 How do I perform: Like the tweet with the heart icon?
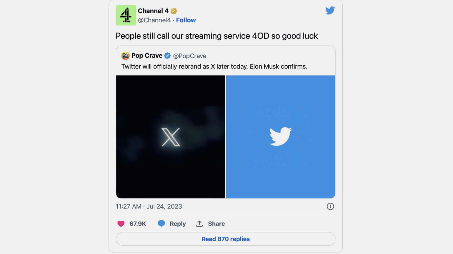click(121, 224)
